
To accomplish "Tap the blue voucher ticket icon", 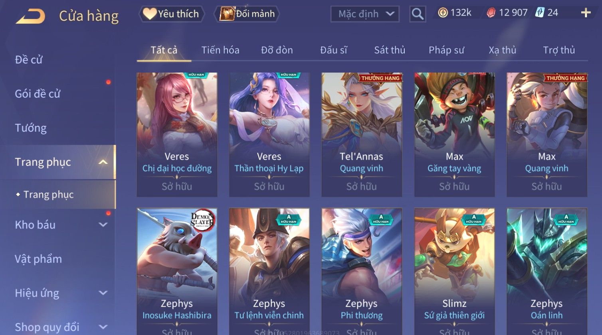I will tap(539, 13).
